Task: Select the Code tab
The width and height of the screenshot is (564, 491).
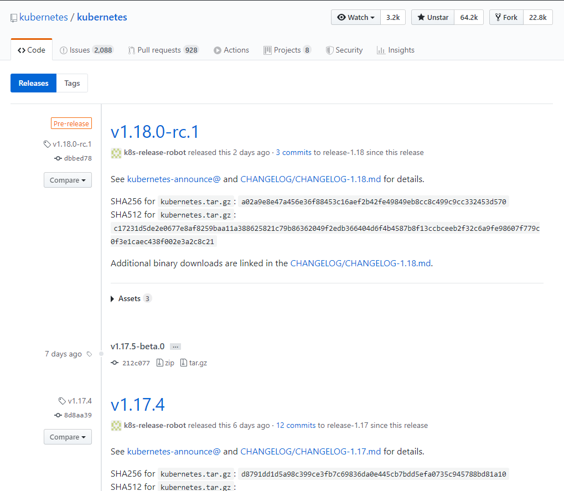Action: pyautogui.click(x=32, y=50)
